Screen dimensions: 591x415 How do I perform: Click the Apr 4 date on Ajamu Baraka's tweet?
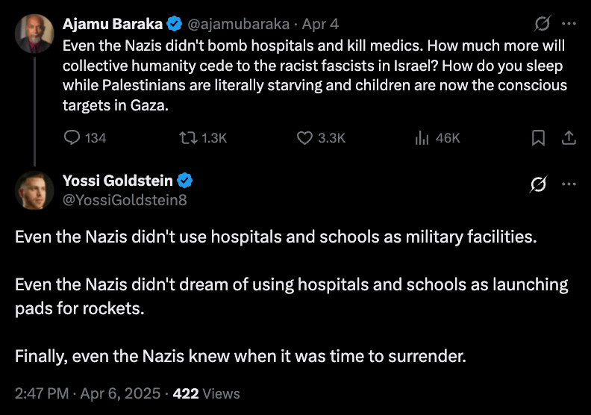319,23
